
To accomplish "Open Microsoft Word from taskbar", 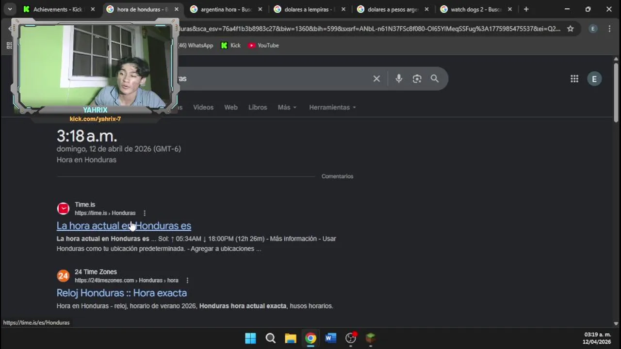I will (x=331, y=338).
